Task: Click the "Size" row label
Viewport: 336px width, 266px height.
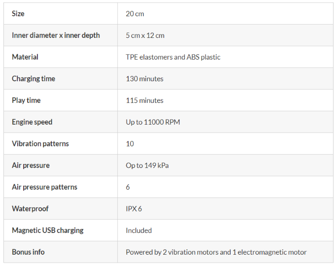Action: 18,14
